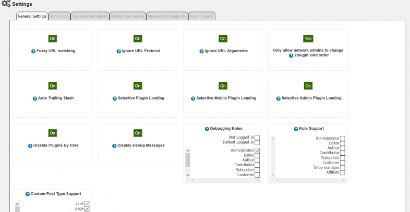Open help for Auto Trailing Slash
The width and height of the screenshot is (410, 212).
pos(35,98)
